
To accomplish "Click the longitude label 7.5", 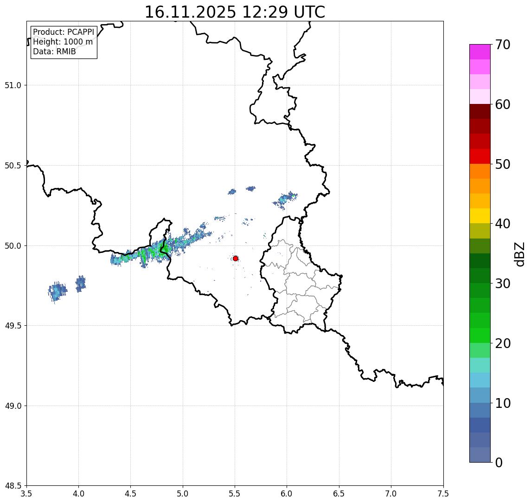I will pos(443,494).
